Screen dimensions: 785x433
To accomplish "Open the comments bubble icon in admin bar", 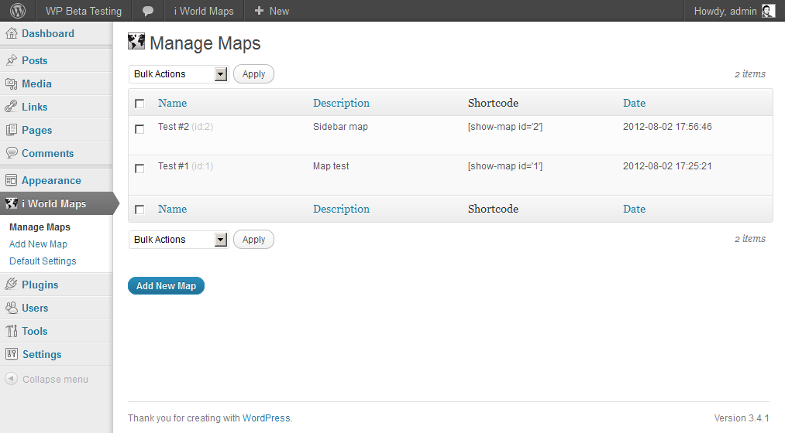I will pyautogui.click(x=148, y=11).
